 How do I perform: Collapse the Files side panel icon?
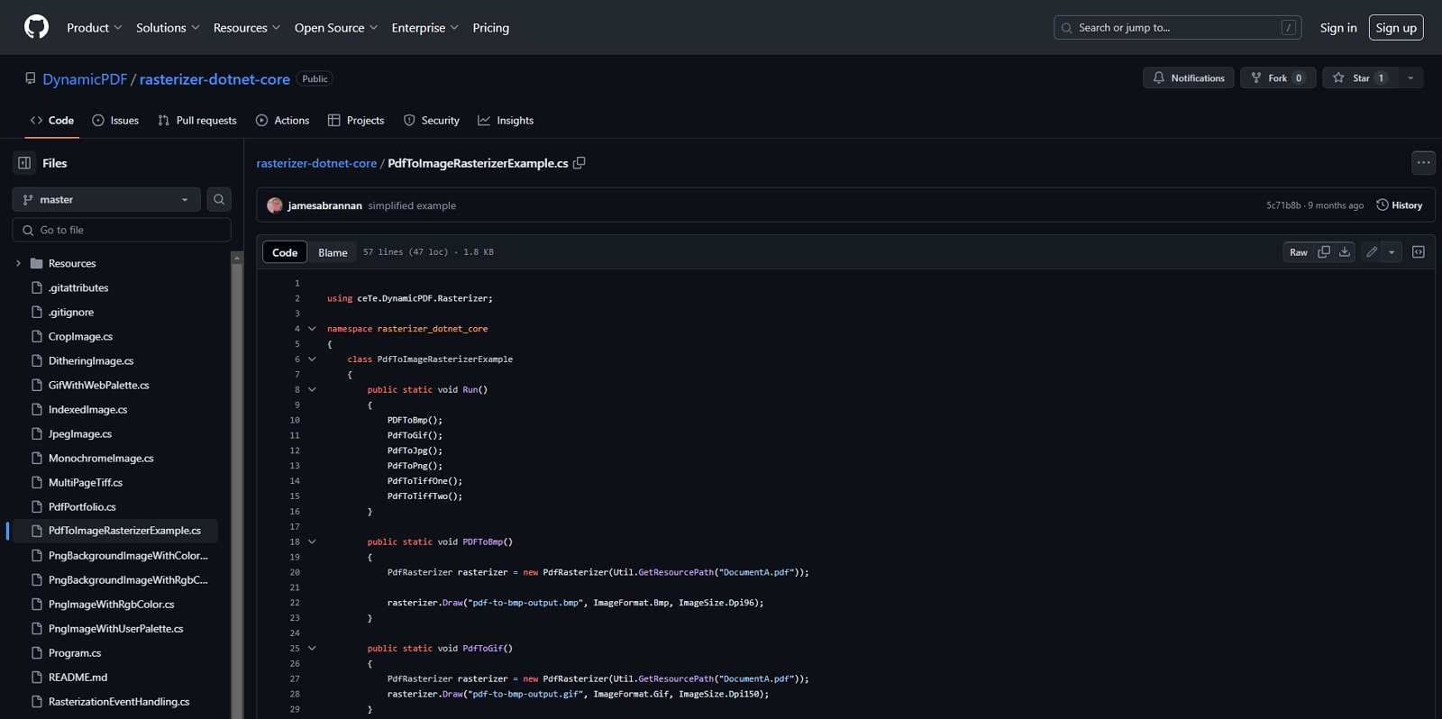[x=24, y=163]
